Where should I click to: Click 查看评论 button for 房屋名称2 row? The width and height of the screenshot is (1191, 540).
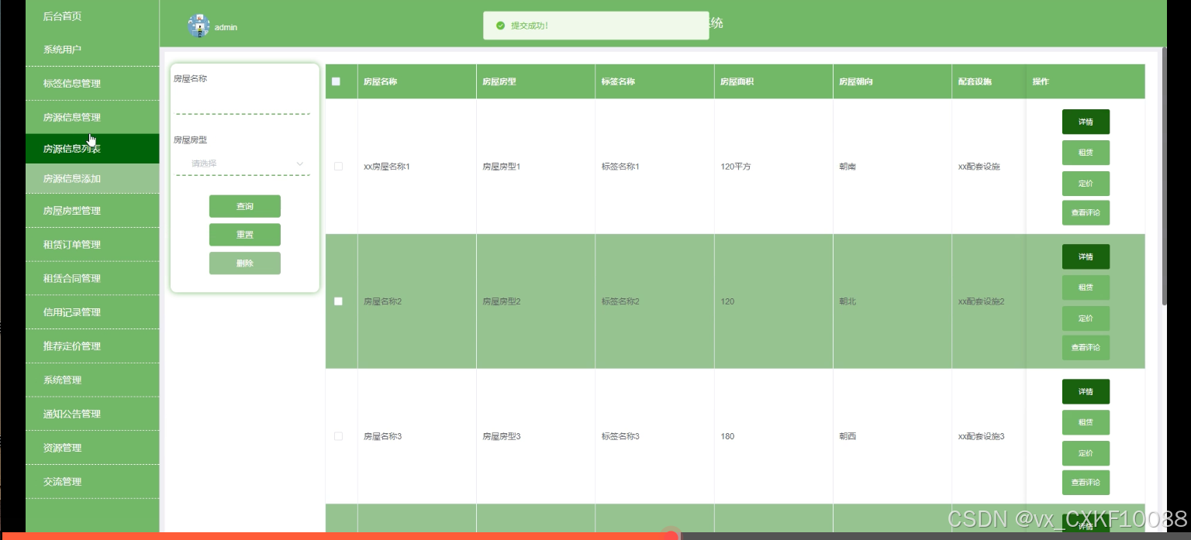1086,348
